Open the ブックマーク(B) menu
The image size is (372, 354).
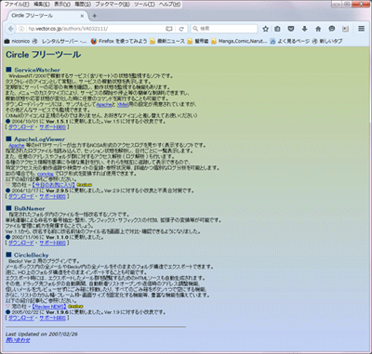pyautogui.click(x=113, y=5)
